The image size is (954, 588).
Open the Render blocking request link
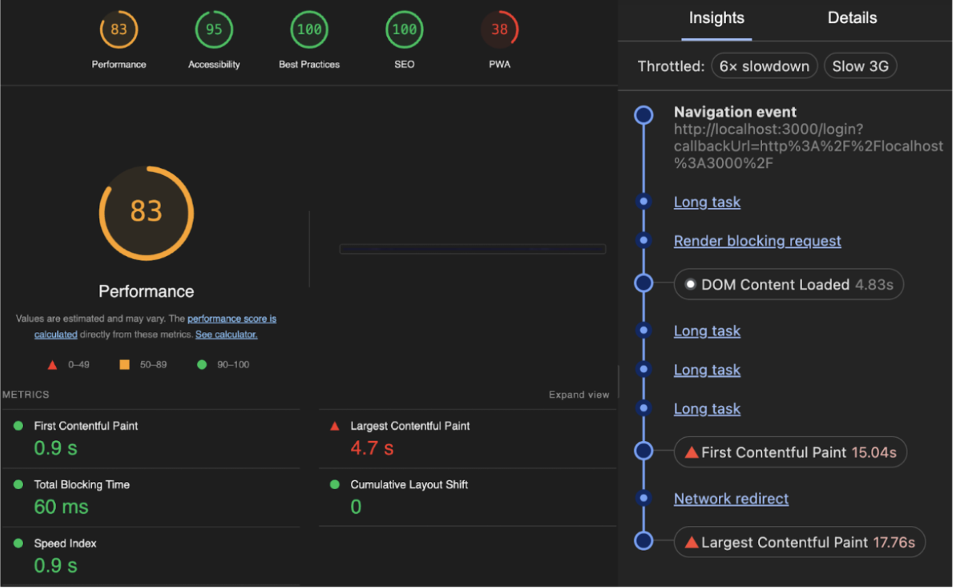pyautogui.click(x=757, y=241)
